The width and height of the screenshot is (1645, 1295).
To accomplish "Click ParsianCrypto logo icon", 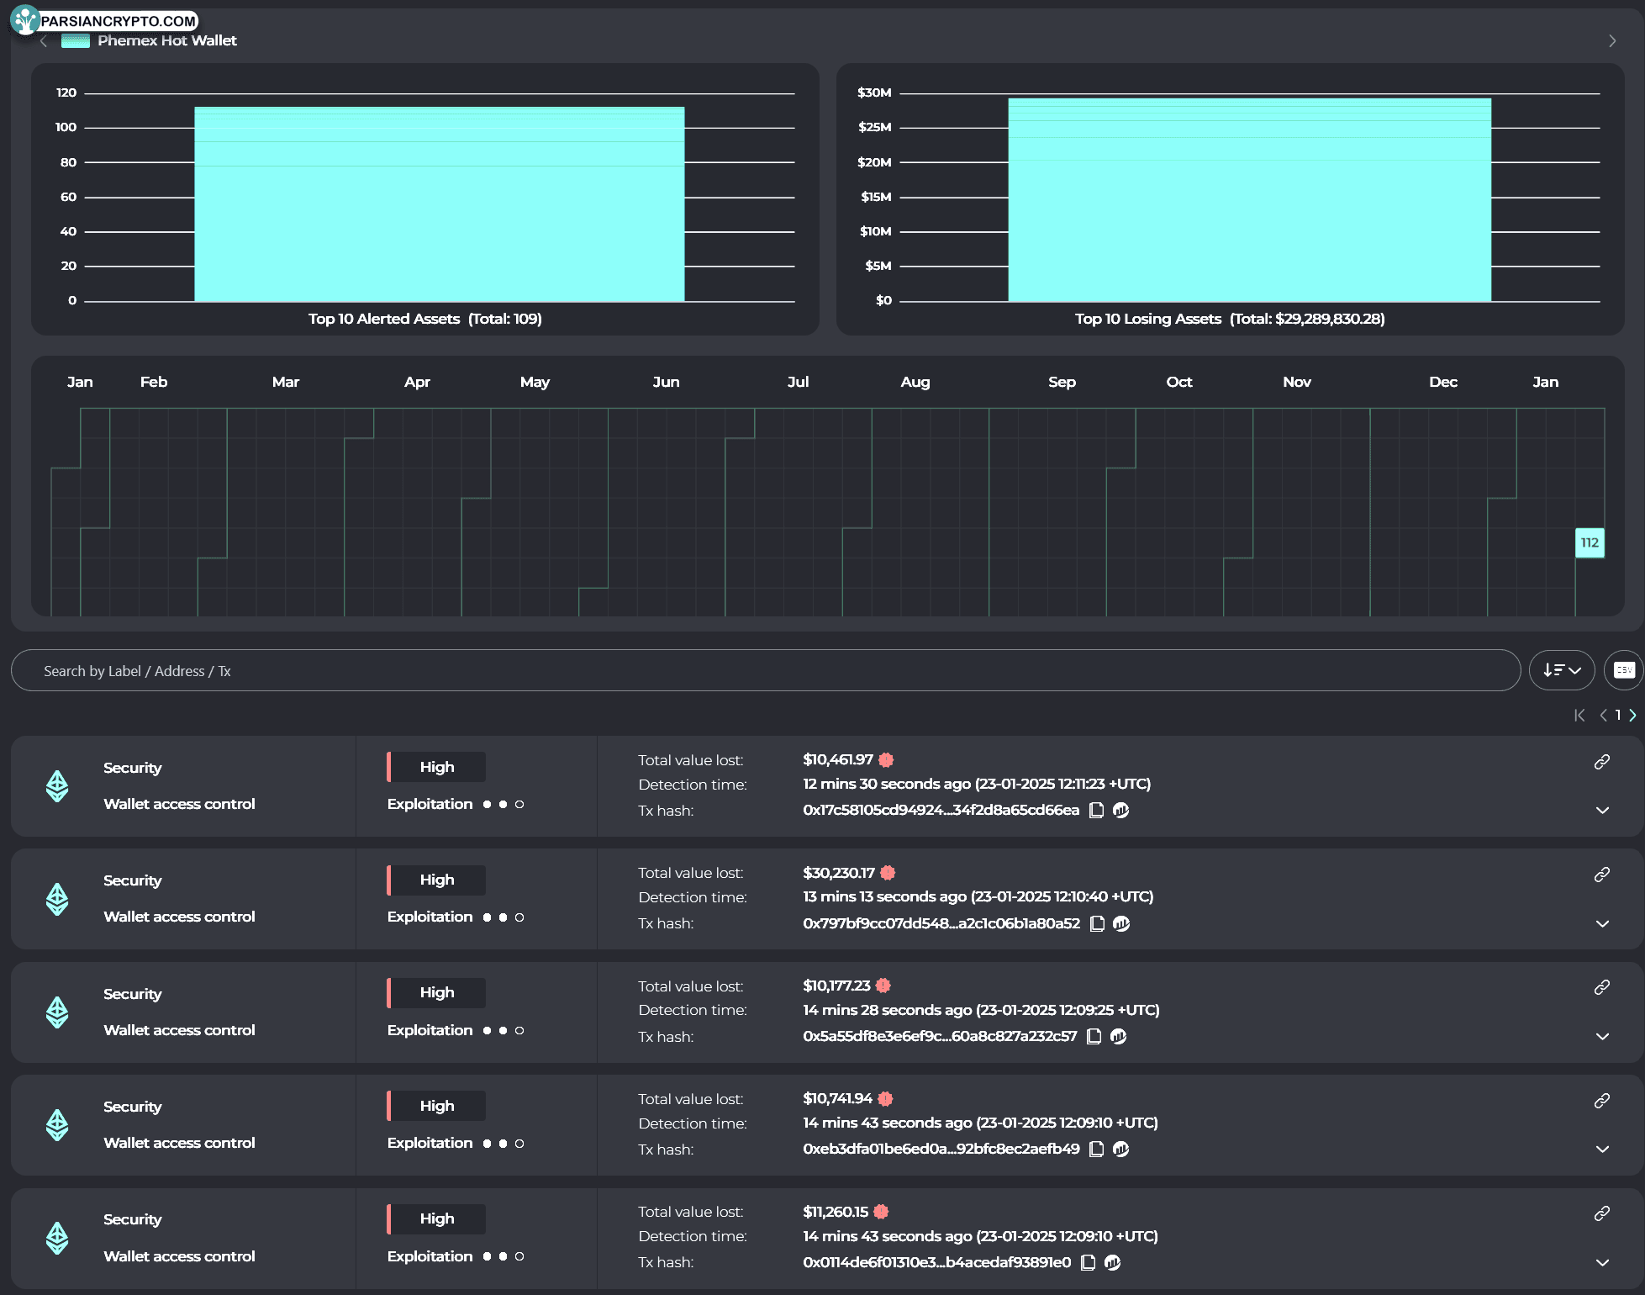I will tap(25, 19).
